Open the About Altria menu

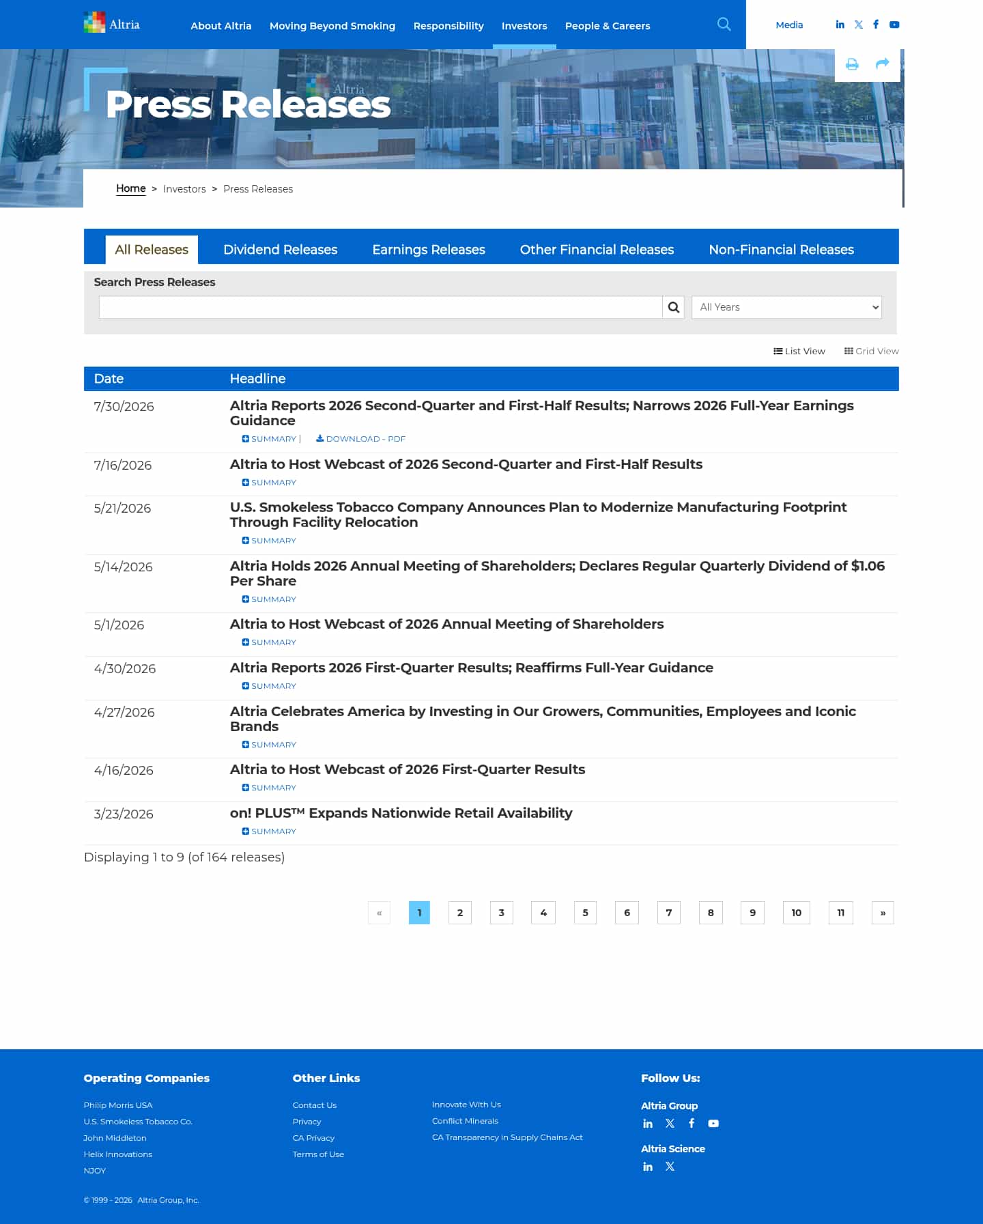coord(221,26)
